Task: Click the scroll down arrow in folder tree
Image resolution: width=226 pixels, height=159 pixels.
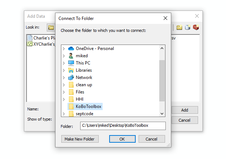Action: [x=162, y=114]
